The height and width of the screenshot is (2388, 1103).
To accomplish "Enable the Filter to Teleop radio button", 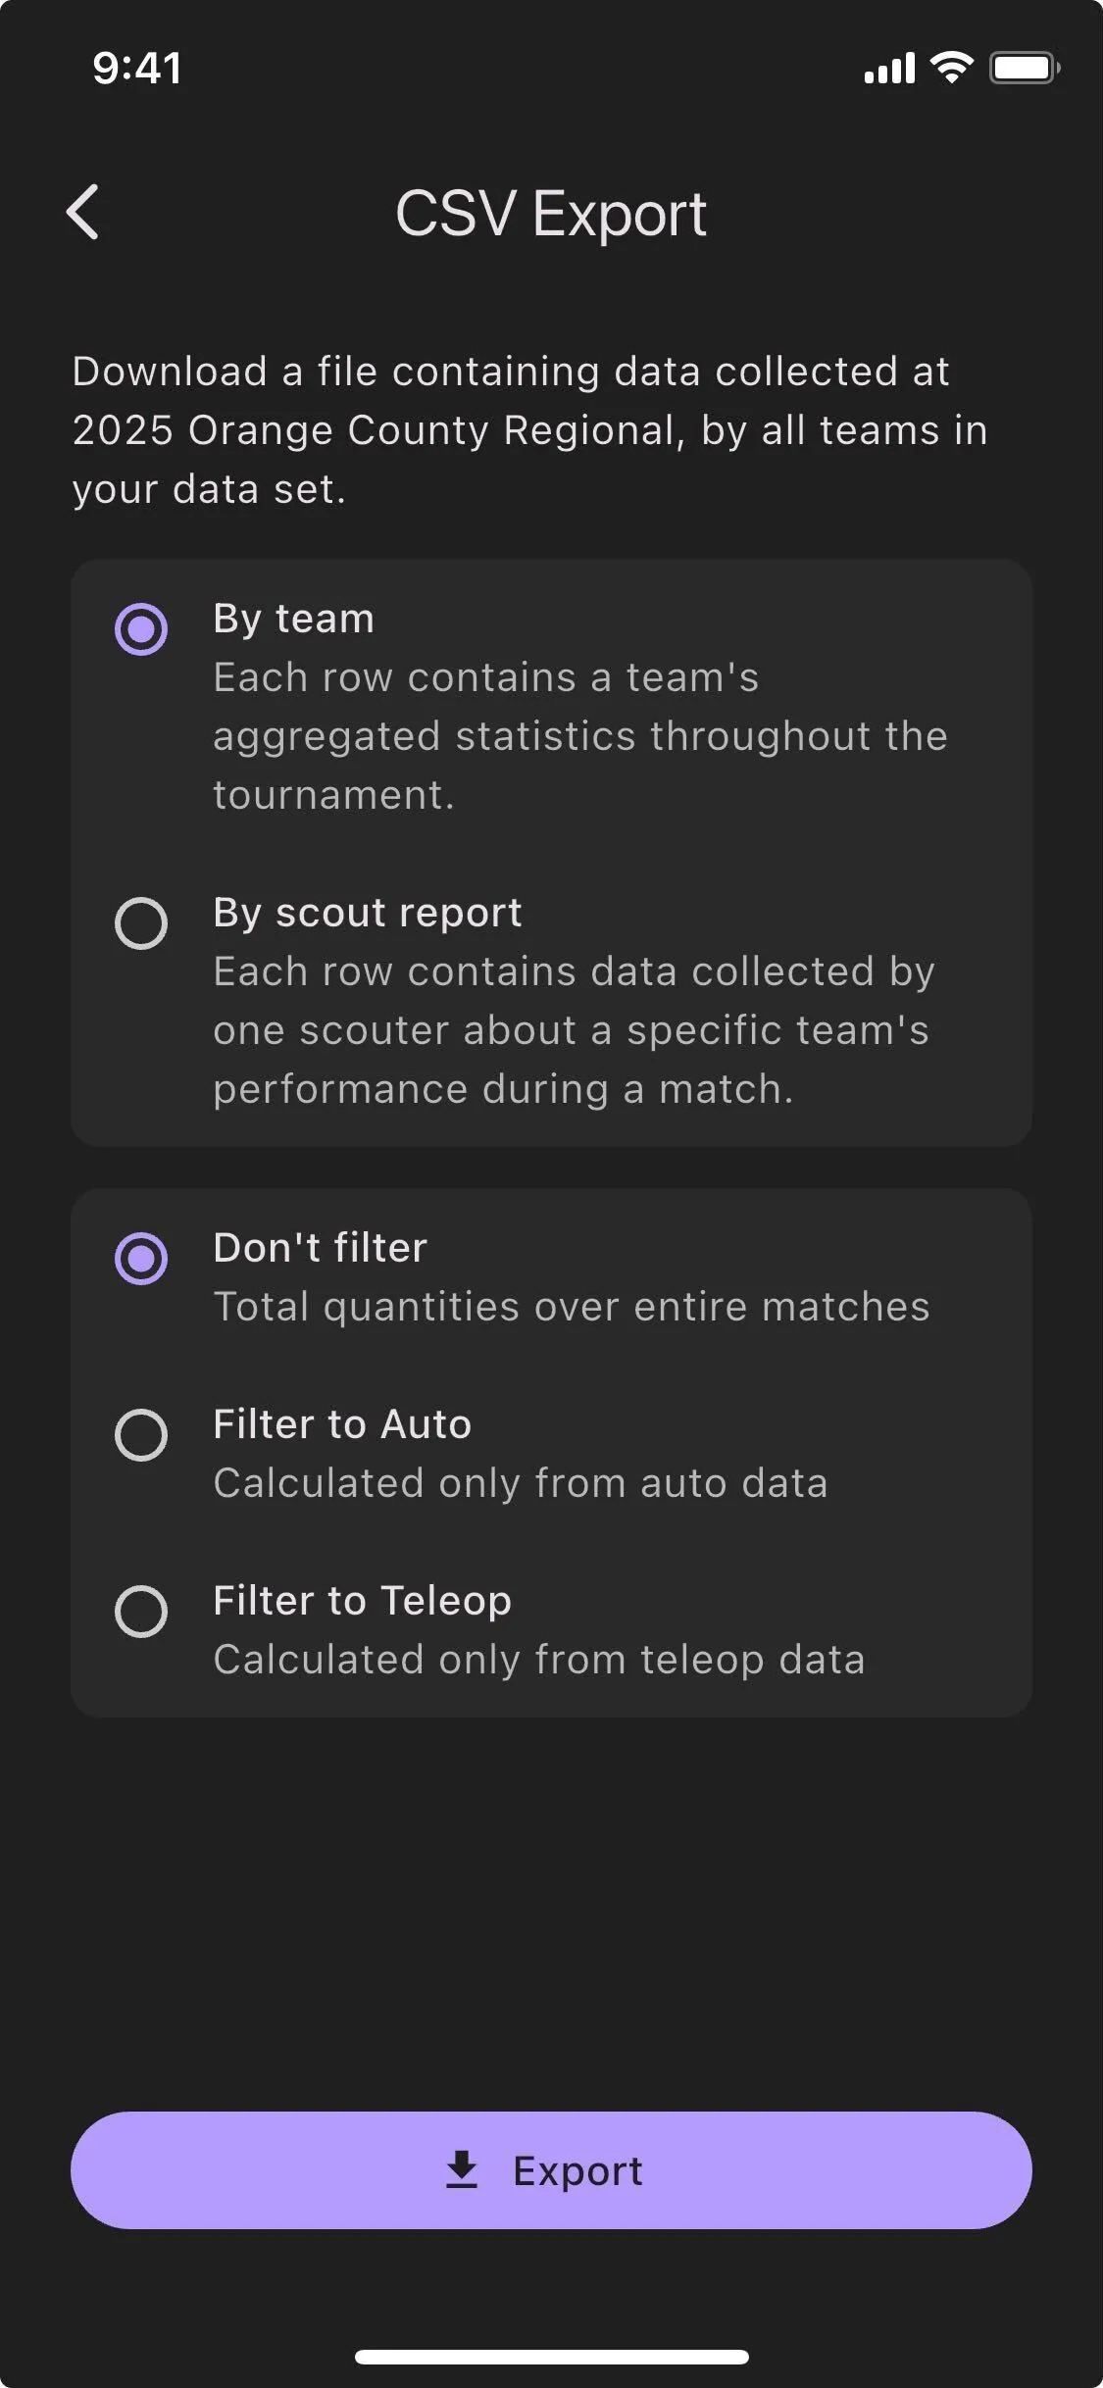I will [x=141, y=1611].
